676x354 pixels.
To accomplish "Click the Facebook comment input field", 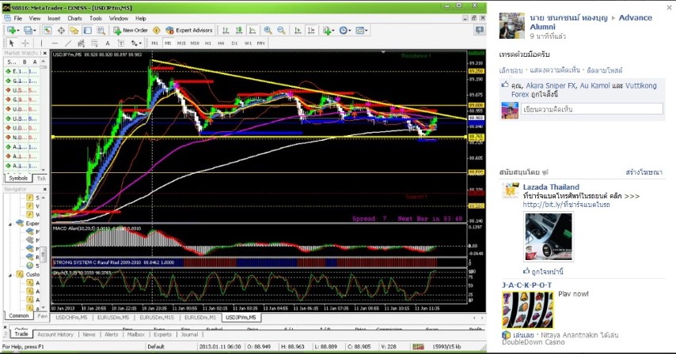I will [591, 109].
